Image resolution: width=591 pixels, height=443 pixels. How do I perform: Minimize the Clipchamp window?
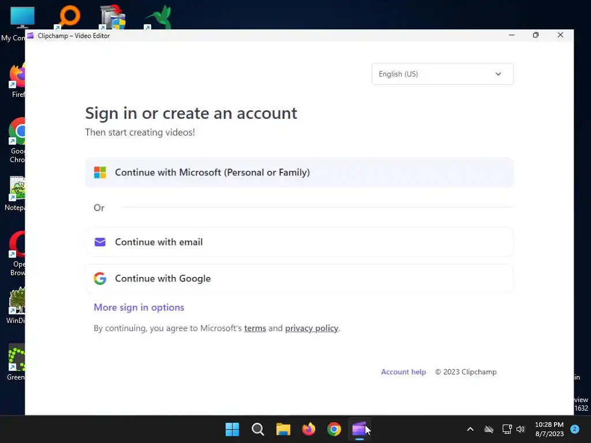pyautogui.click(x=511, y=35)
